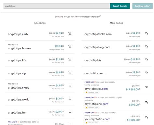Add cryptotip.biz to cart
The height and width of the screenshot is (125, 154).
click(147, 60)
